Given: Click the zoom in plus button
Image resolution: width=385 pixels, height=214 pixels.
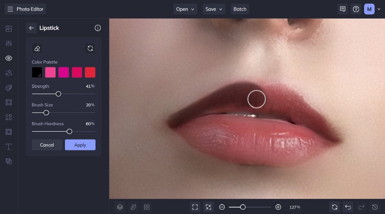Looking at the screenshot, I should point(278,207).
